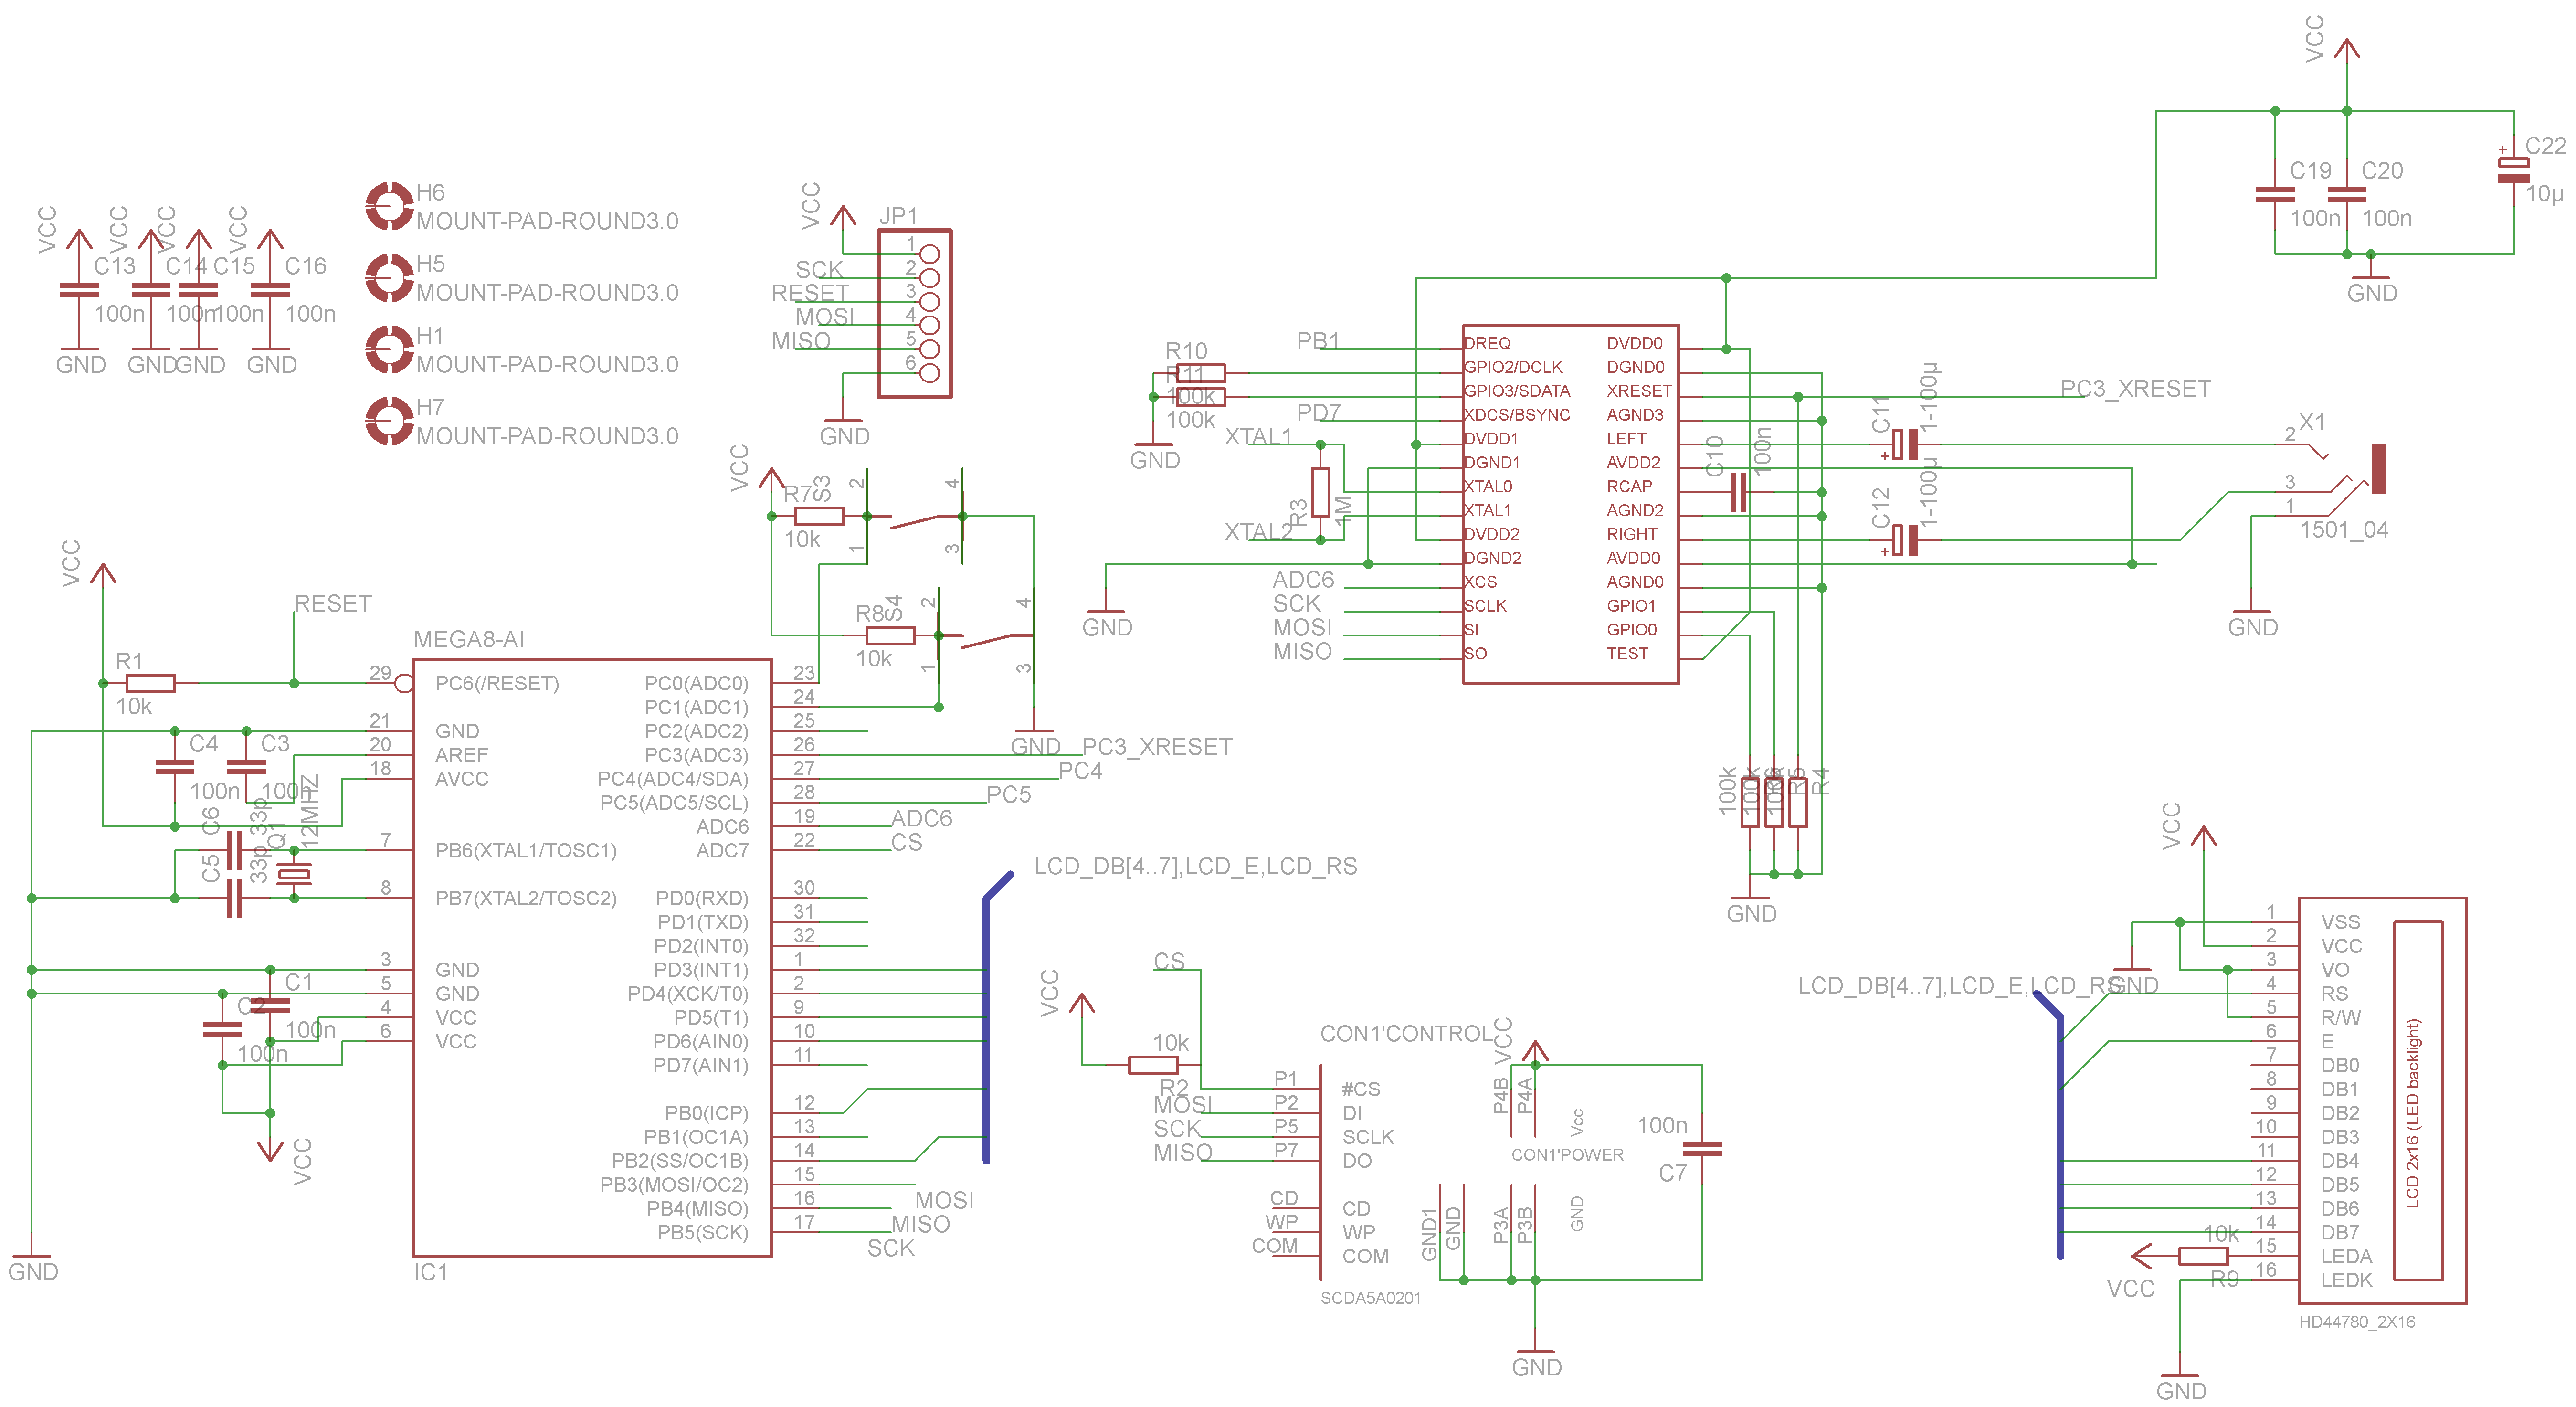Select the R7 10k resistor symbol

click(x=819, y=516)
